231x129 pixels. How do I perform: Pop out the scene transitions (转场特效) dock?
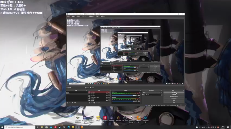click(x=162, y=90)
